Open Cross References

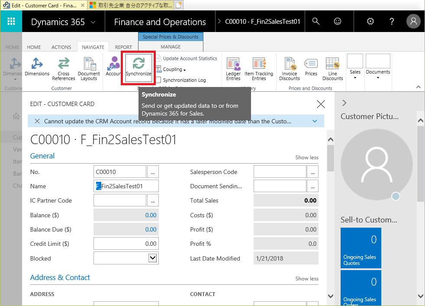point(64,69)
